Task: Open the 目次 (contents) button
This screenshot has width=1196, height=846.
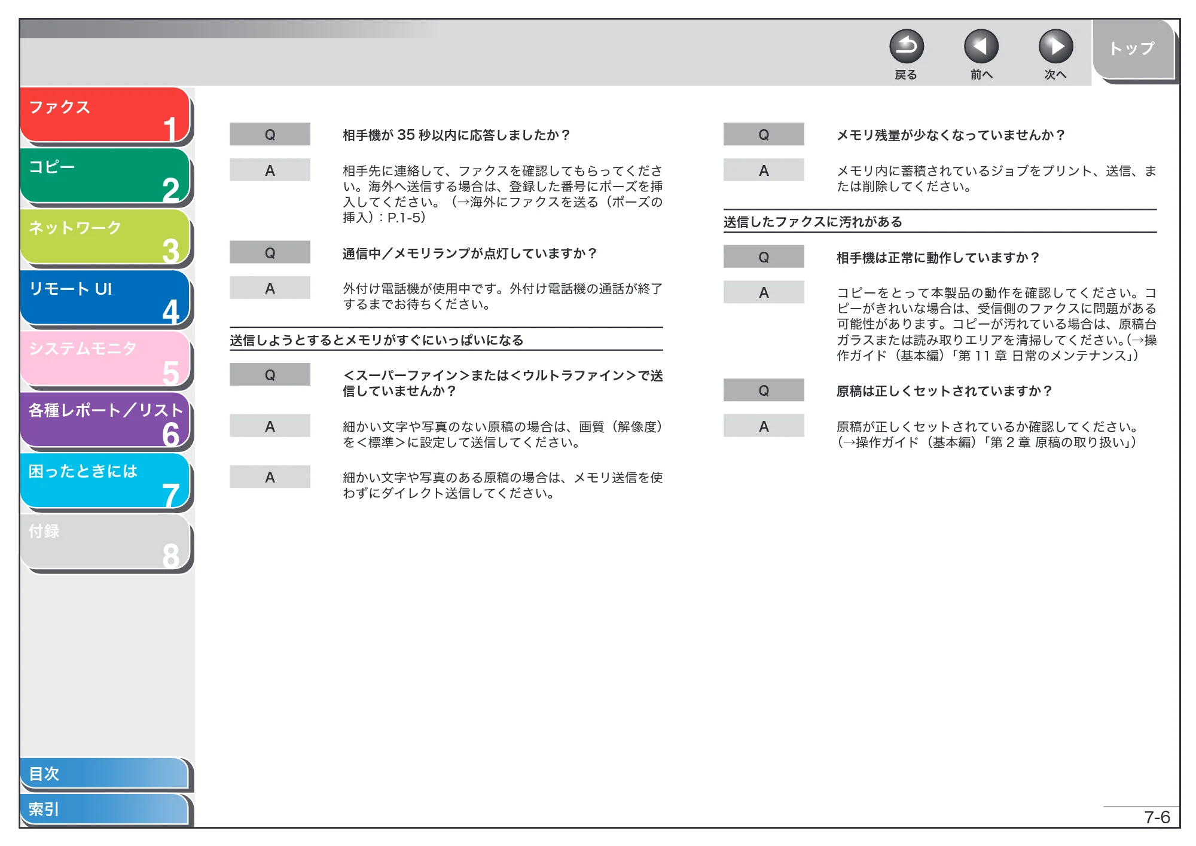Action: point(105,774)
